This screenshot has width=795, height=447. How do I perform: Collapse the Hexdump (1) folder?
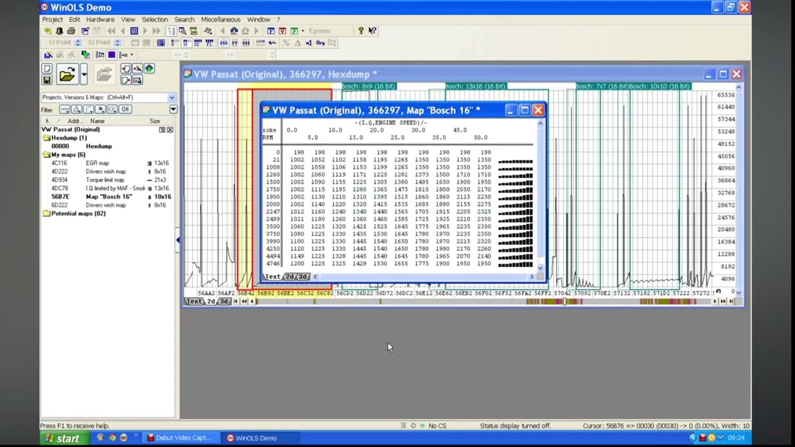46,138
